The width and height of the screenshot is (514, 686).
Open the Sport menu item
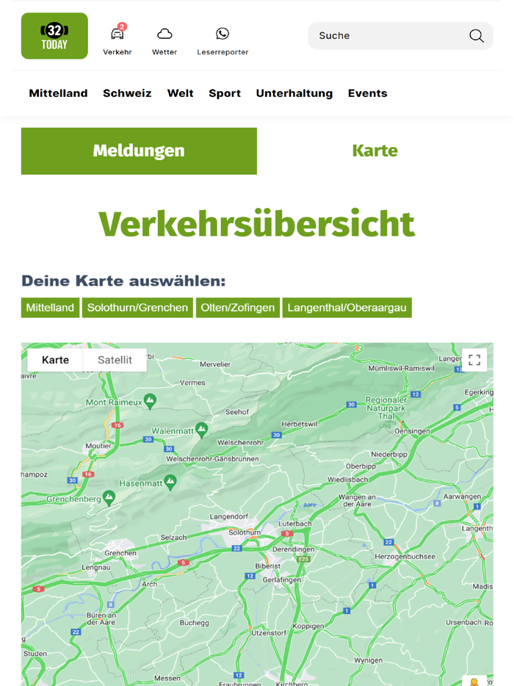[225, 93]
